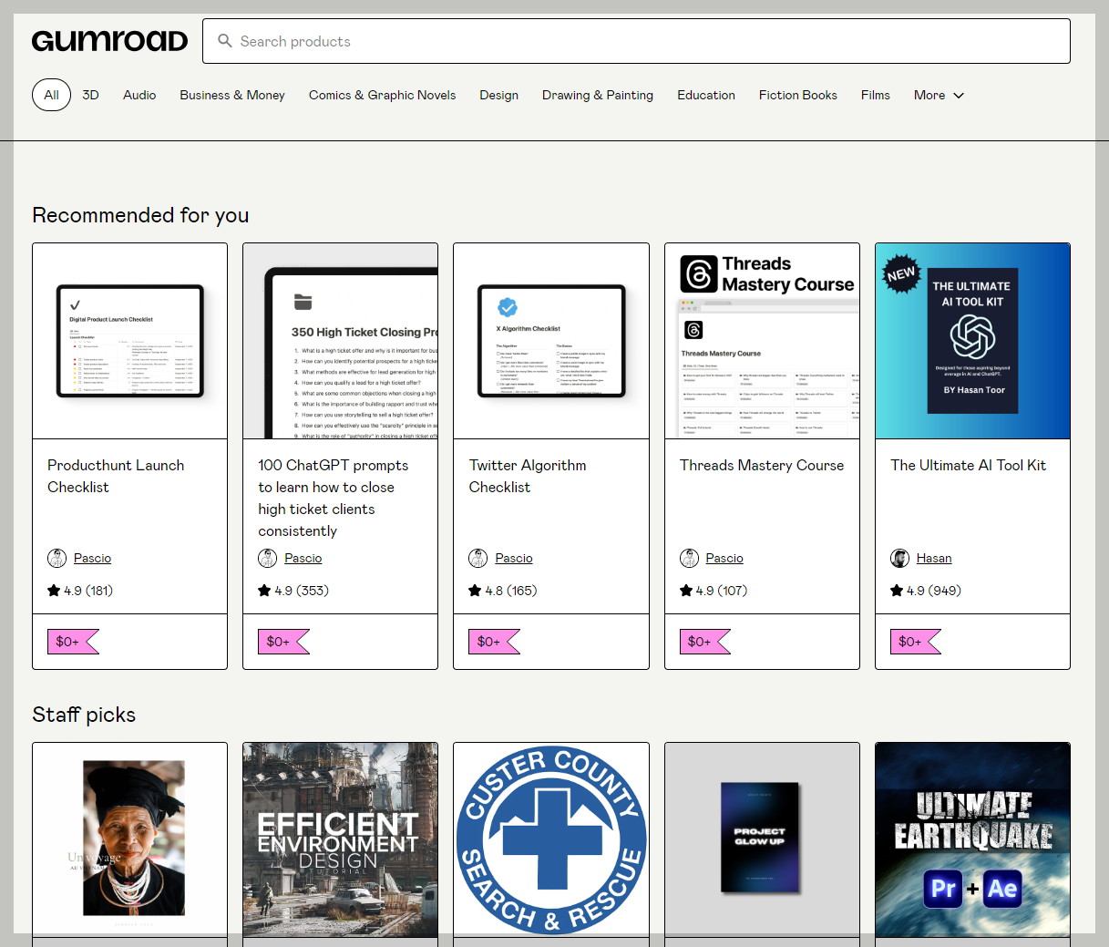Click $0+ price tag on Threads Mastery card
Screen dimensions: 1109x947
click(704, 642)
